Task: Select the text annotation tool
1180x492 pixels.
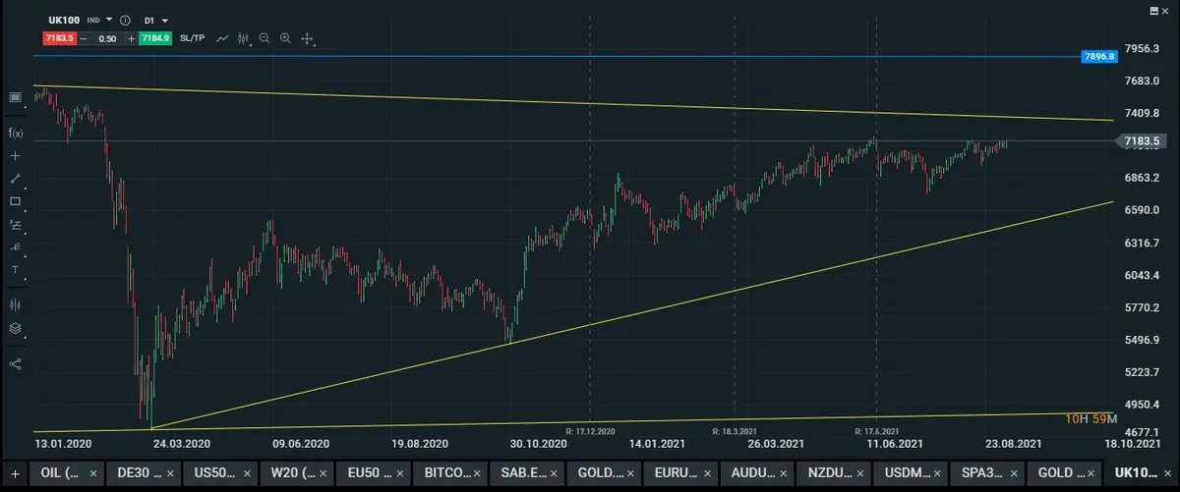Action: [15, 269]
